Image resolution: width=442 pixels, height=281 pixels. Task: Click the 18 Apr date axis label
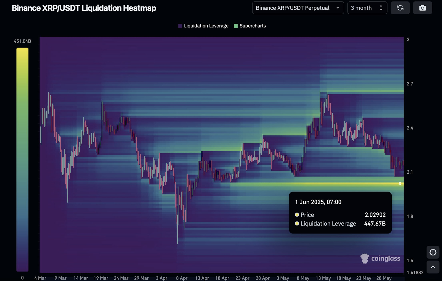222,278
